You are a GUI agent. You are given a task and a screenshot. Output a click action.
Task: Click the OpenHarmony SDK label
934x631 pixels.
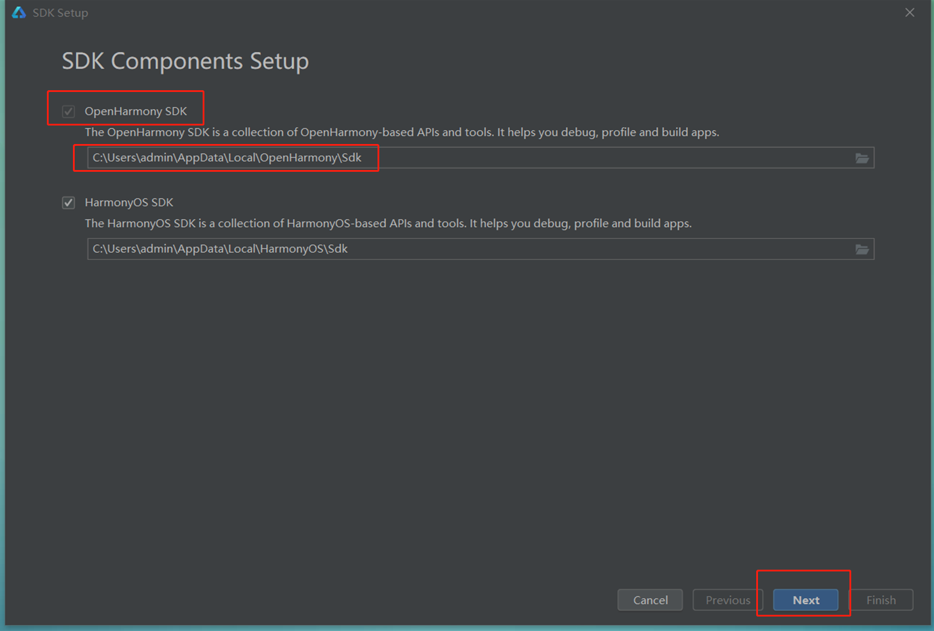[135, 111]
